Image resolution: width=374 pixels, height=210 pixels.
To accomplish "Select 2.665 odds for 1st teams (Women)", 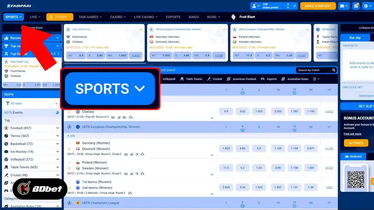I will (x=226, y=187).
